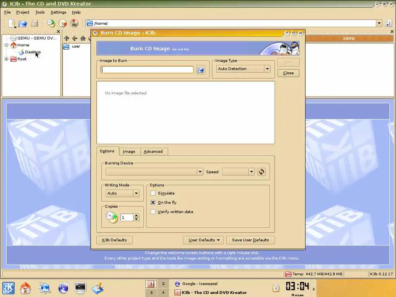This screenshot has width=396, height=297.
Task: Click the Klipper clipboard tray icon
Action: tap(276, 288)
